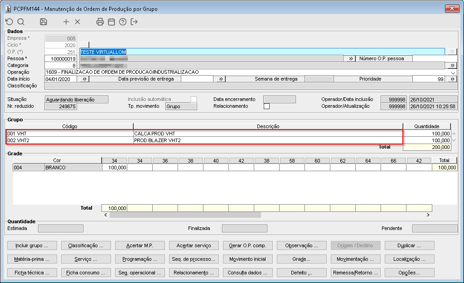Open the Ficha técnica button
Image resolution: width=464 pixels, height=283 pixels.
point(32,273)
